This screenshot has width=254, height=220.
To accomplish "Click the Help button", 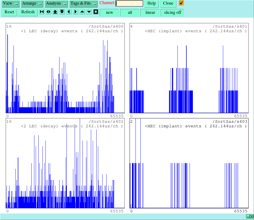I will point(151,4).
